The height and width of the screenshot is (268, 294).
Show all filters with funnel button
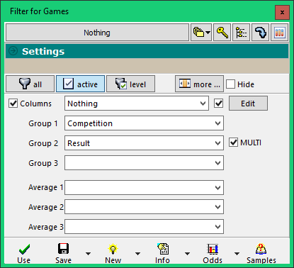[30, 84]
